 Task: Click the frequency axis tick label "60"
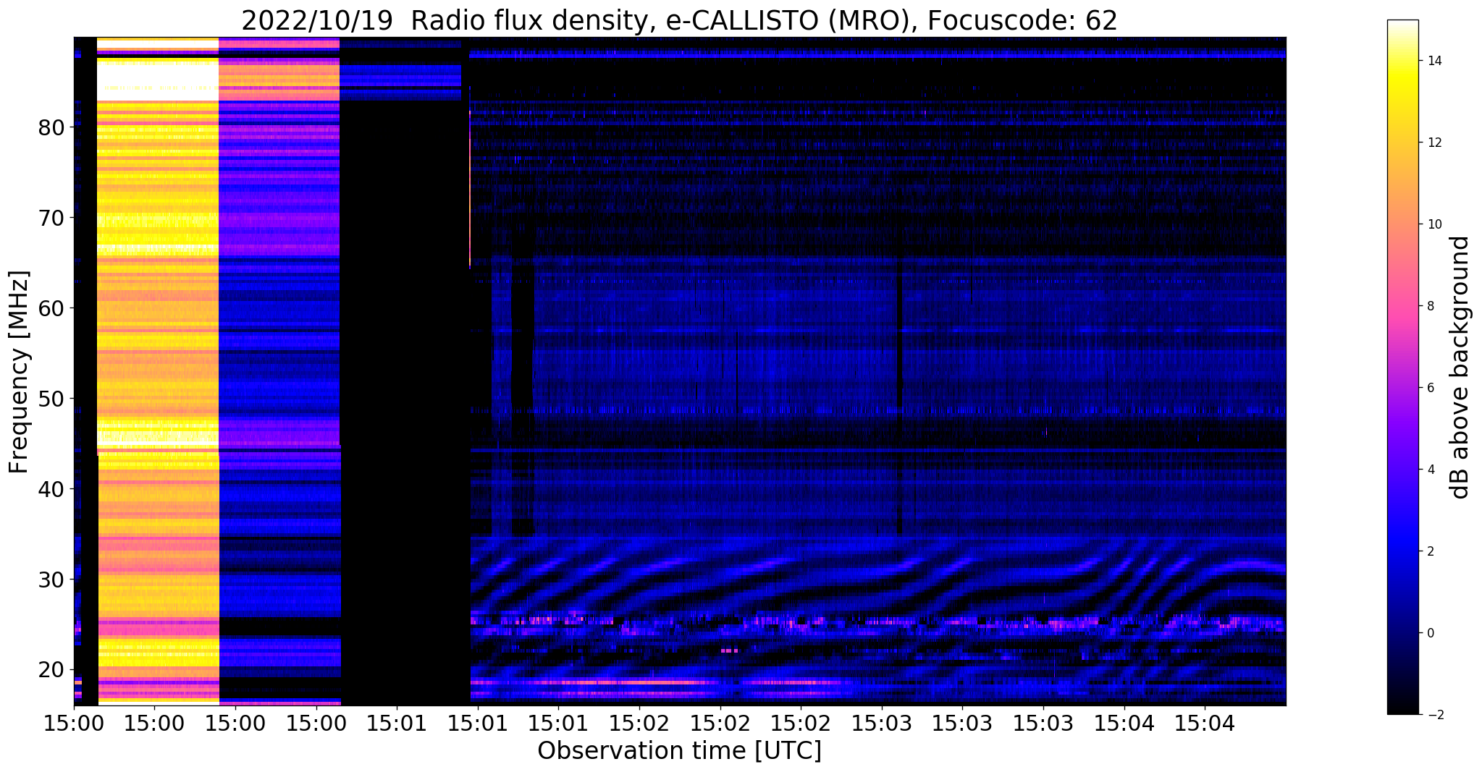(x=51, y=308)
